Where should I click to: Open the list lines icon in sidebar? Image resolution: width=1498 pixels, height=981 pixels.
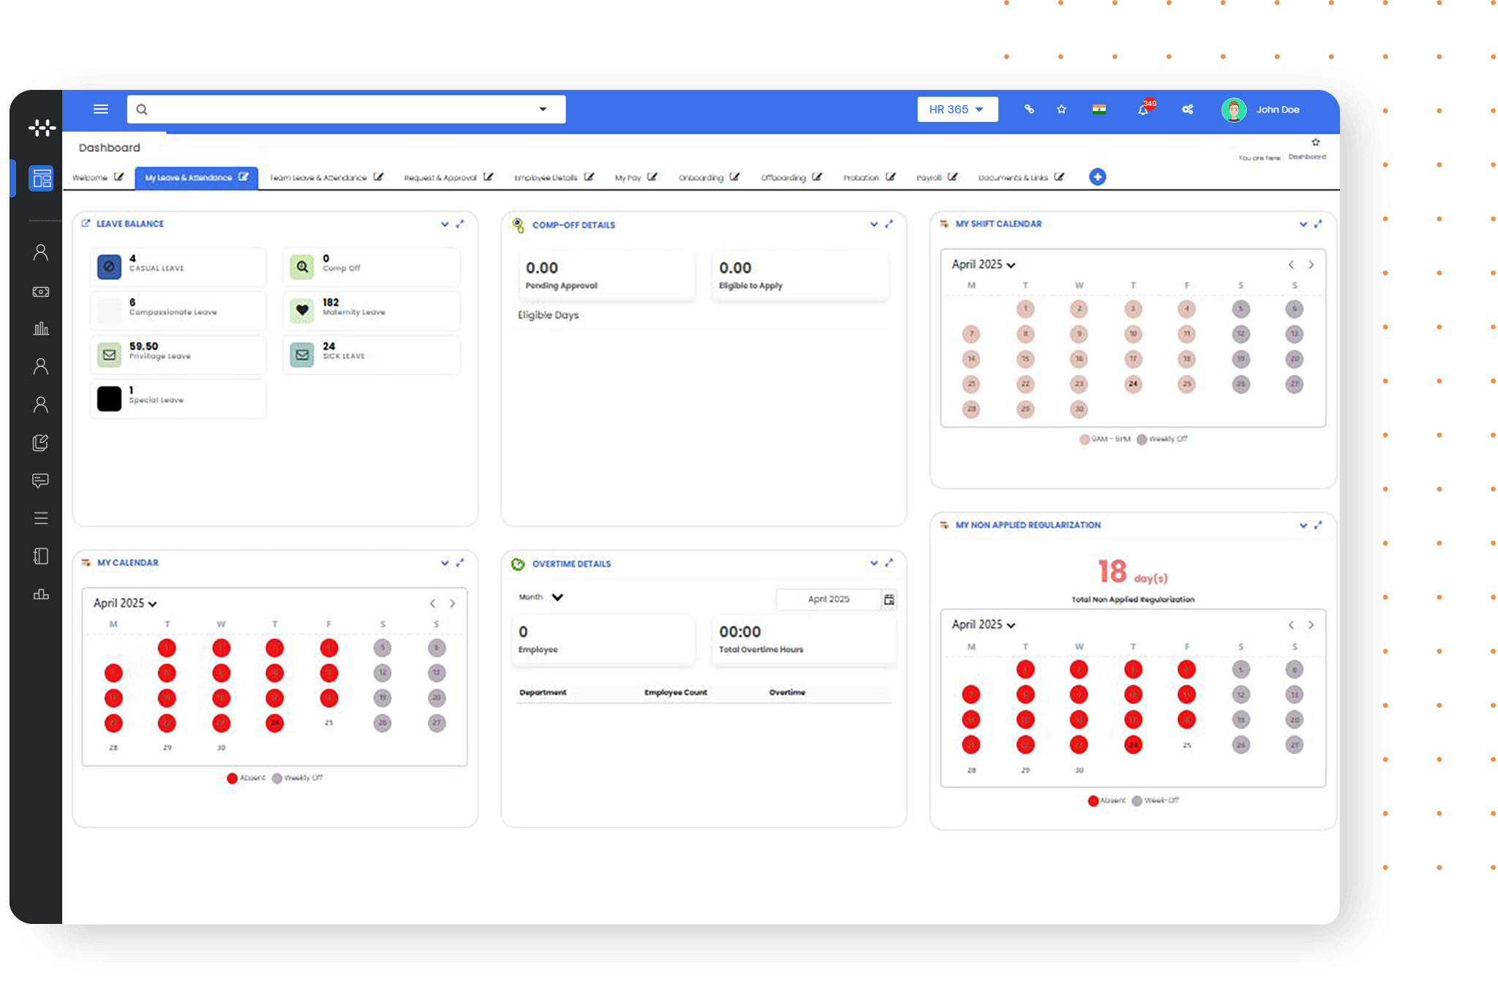[41, 518]
